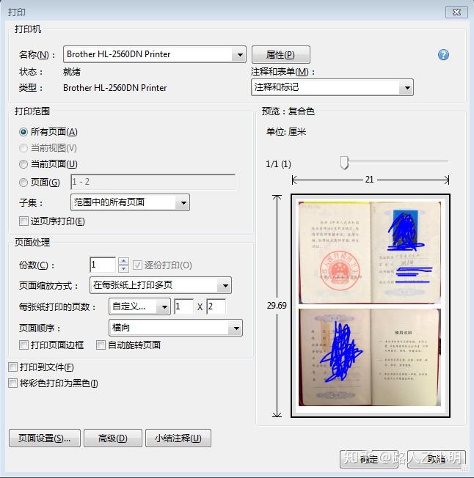This screenshot has width=474, height=478.
Task: Select the 所有页面(A) radio button
Action: click(23, 132)
